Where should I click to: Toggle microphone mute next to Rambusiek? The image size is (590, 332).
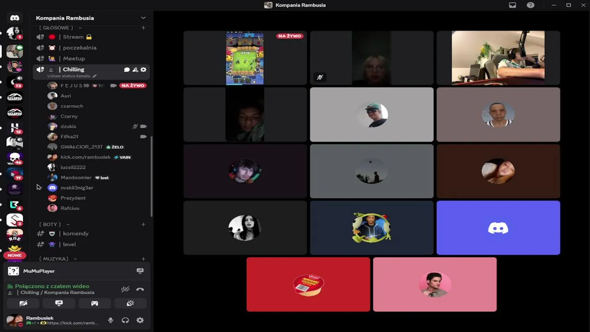pyautogui.click(x=111, y=320)
